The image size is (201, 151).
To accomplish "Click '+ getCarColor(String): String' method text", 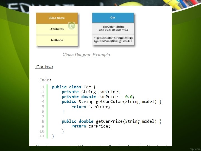I will point(113,38).
